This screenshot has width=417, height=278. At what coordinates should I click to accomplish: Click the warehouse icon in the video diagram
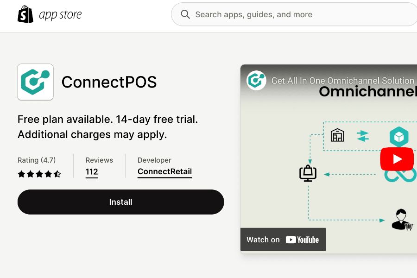point(337,135)
